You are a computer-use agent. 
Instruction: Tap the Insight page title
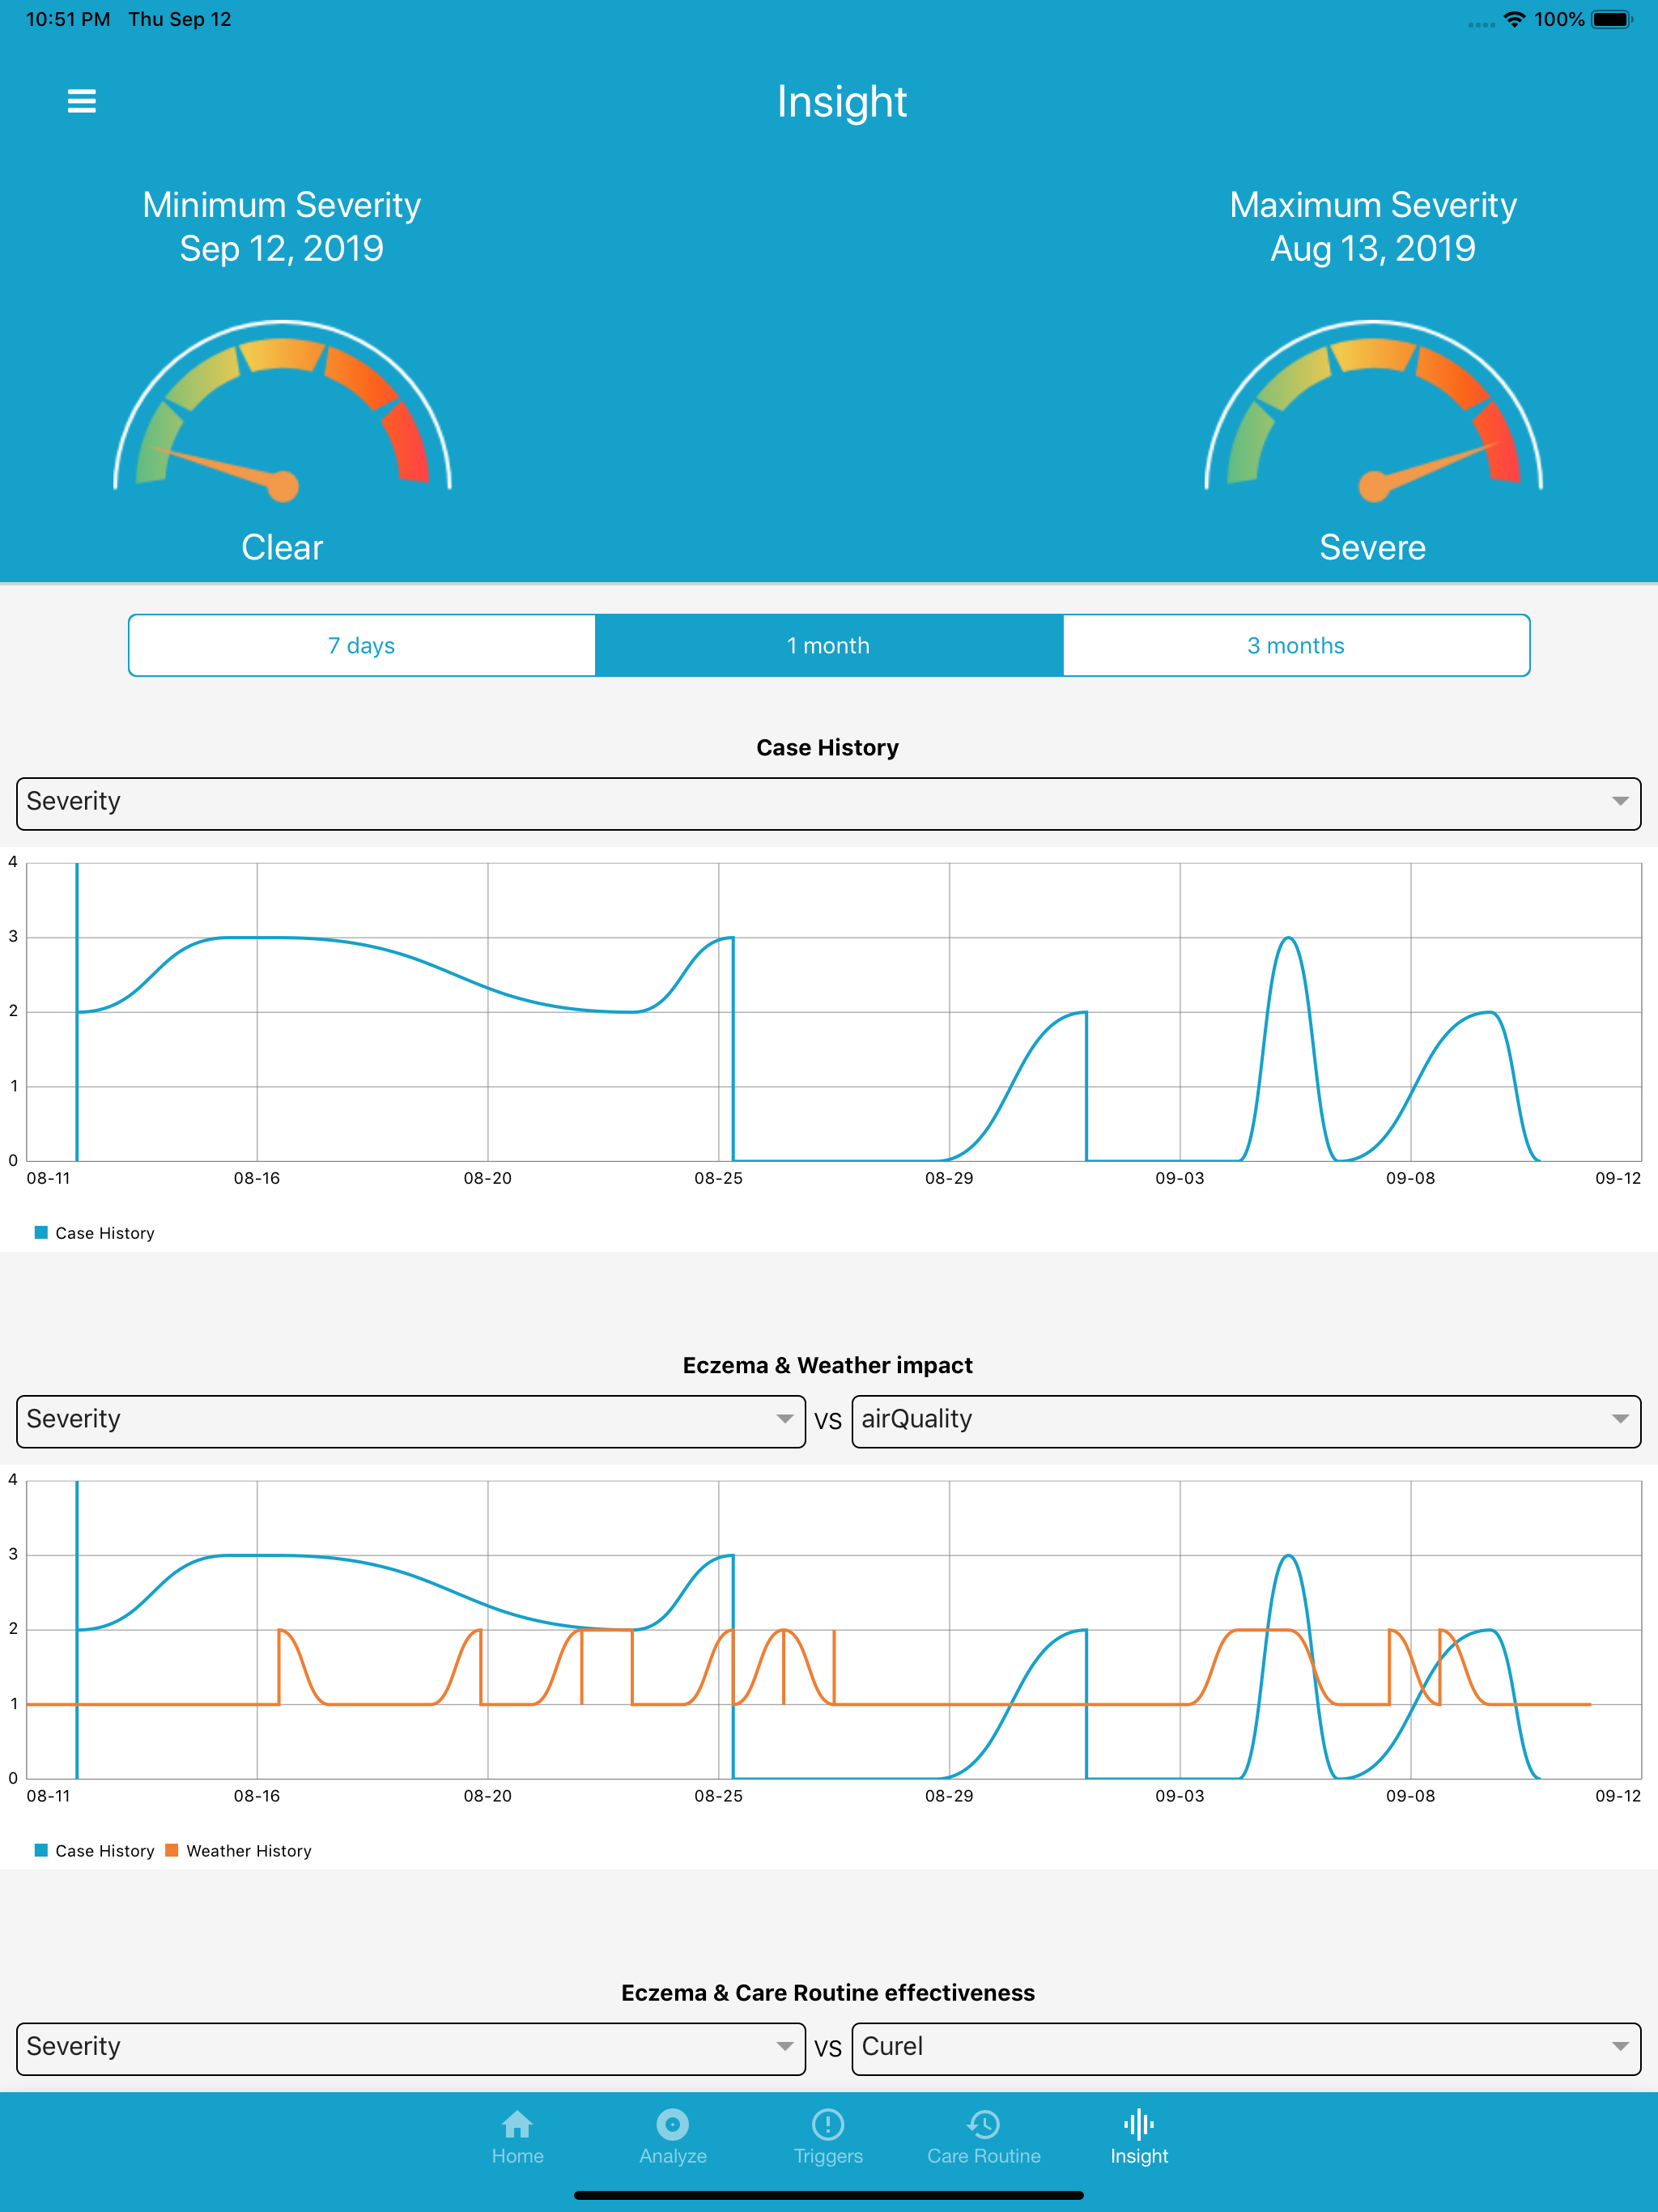pyautogui.click(x=842, y=101)
